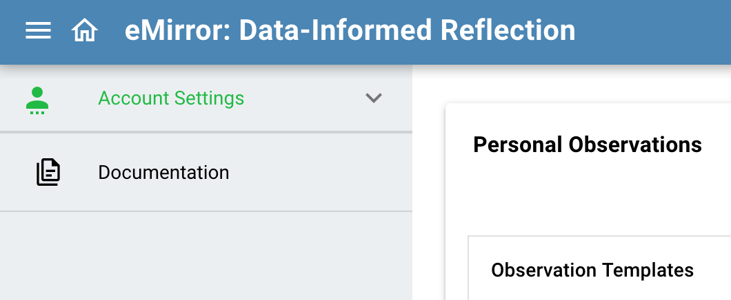The height and width of the screenshot is (300, 731).
Task: Click the green Account Settings person icon
Action: [37, 100]
